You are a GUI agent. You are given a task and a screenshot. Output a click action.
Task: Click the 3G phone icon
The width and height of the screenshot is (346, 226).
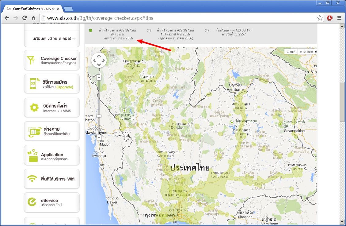(x=34, y=84)
